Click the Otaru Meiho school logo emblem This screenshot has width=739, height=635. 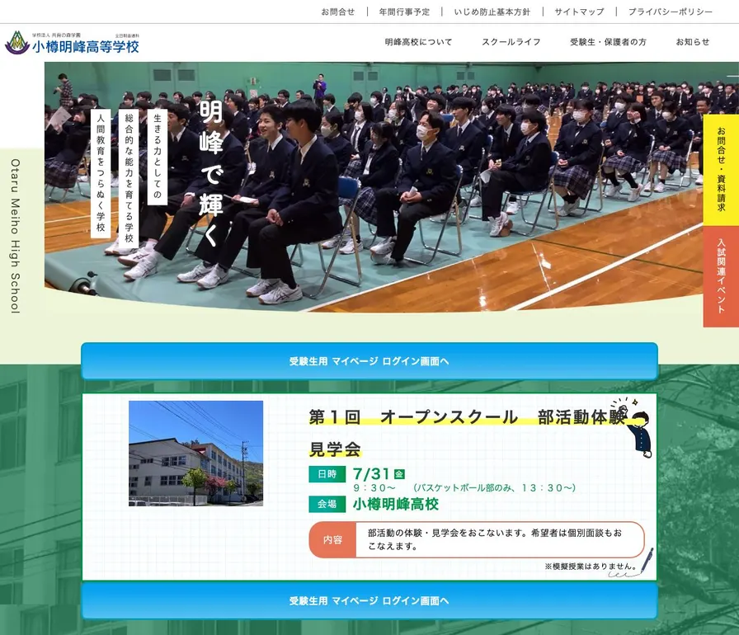[x=17, y=43]
